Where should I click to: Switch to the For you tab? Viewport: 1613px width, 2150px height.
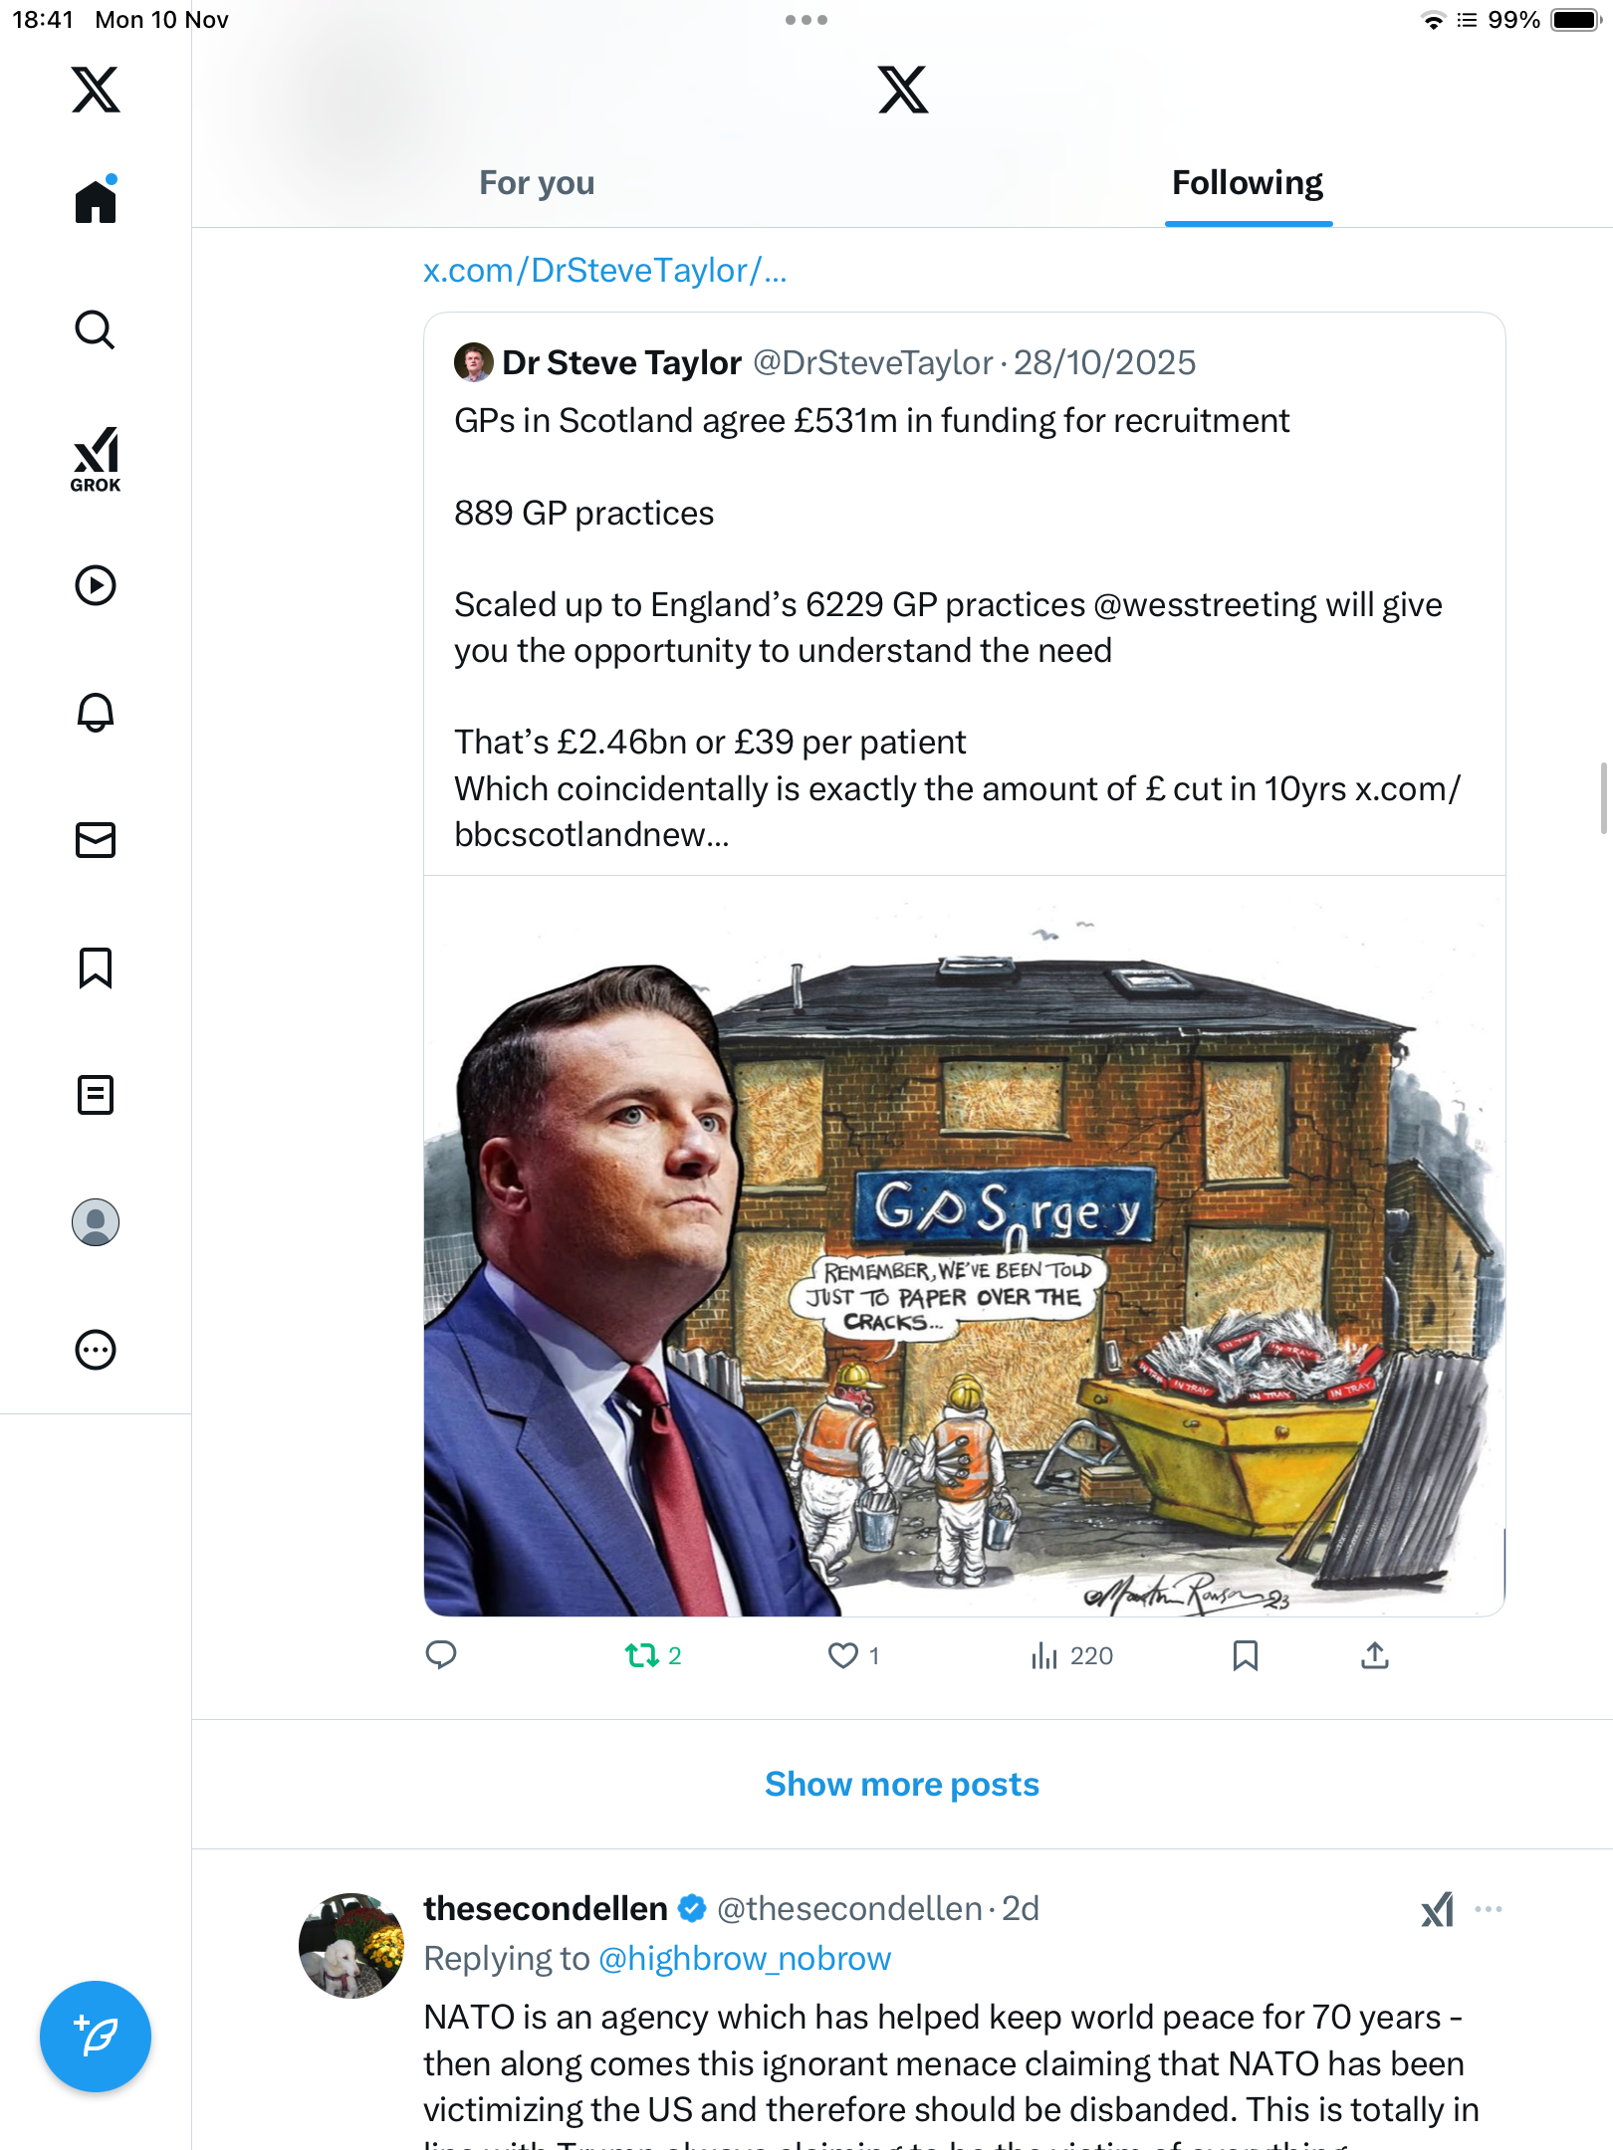(537, 183)
